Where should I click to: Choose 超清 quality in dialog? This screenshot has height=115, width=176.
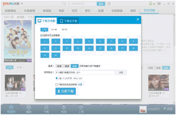point(75,66)
